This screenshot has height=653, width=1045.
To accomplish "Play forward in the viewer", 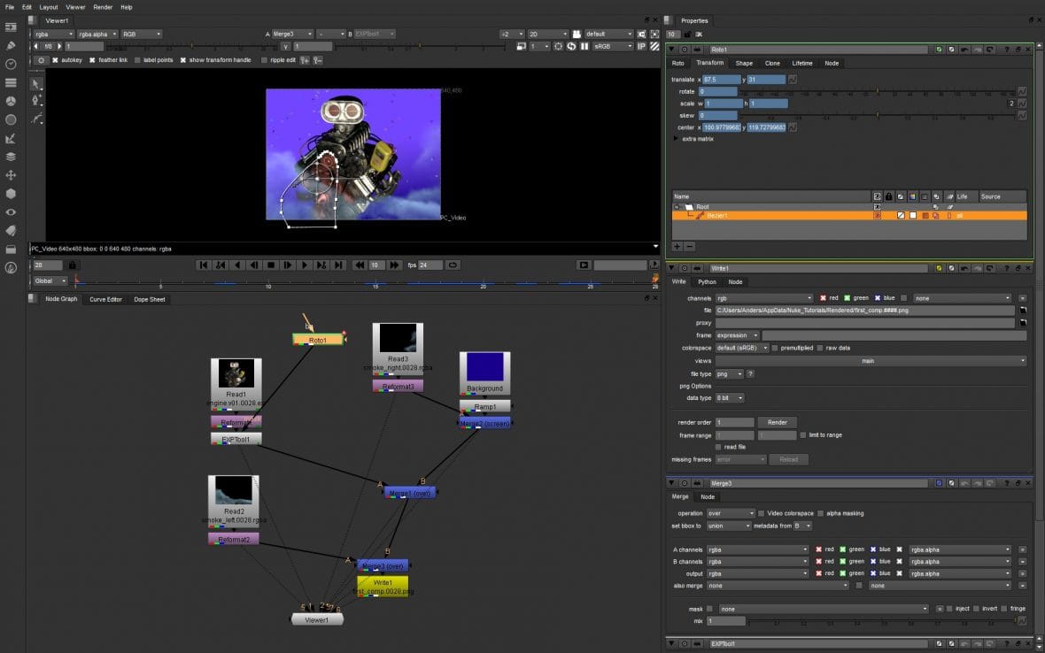I will 305,265.
